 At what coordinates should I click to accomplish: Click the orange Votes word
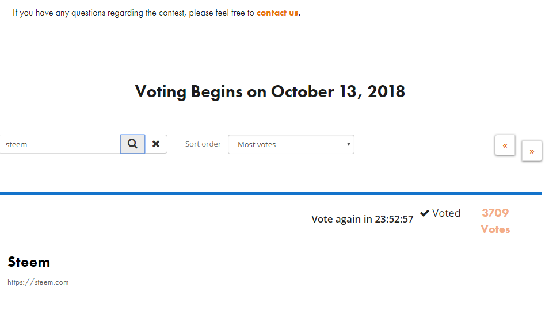[495, 229]
